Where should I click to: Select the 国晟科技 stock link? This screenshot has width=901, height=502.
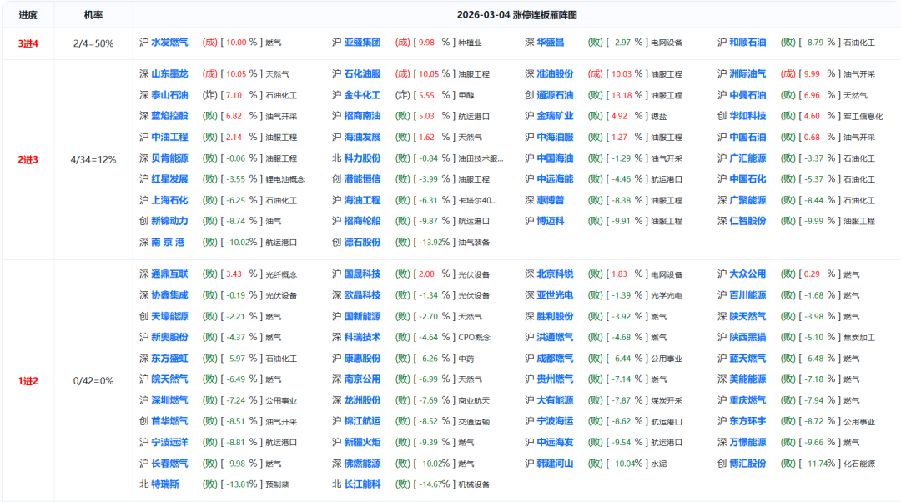click(x=362, y=274)
